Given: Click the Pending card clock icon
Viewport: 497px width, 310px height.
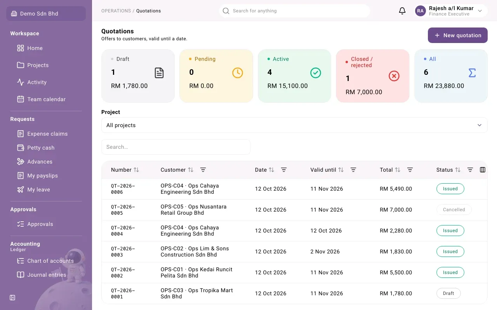Looking at the screenshot, I should tap(238, 73).
